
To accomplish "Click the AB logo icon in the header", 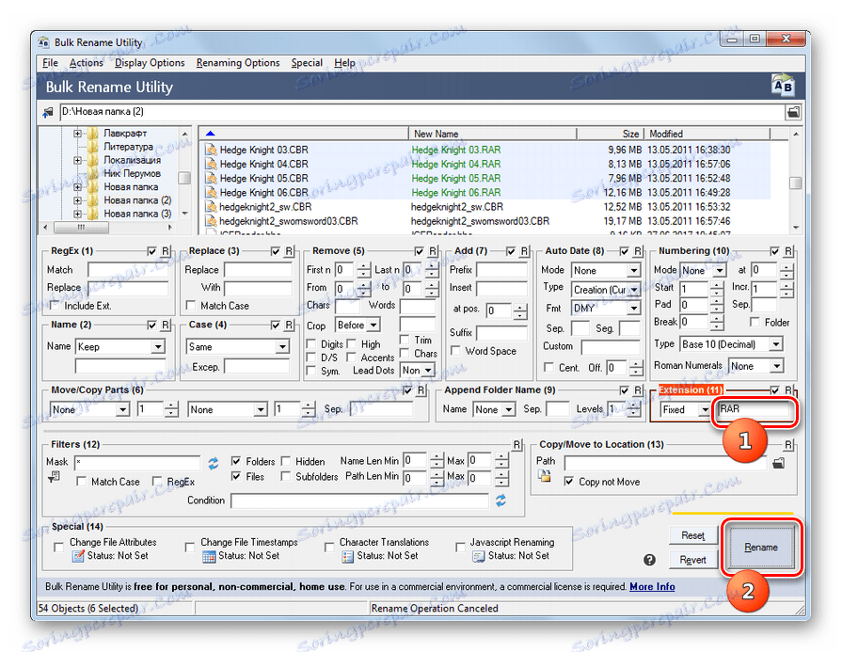I will 783,86.
